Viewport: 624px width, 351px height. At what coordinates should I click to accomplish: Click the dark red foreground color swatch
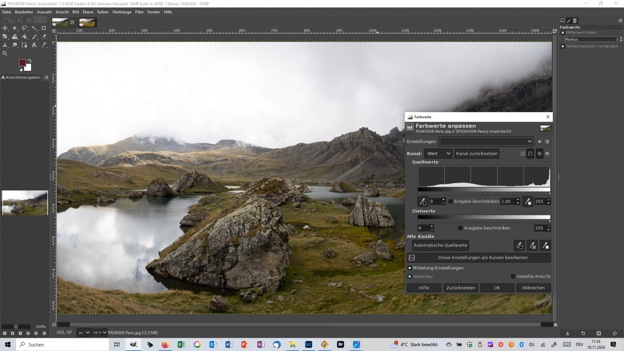pyautogui.click(x=22, y=63)
